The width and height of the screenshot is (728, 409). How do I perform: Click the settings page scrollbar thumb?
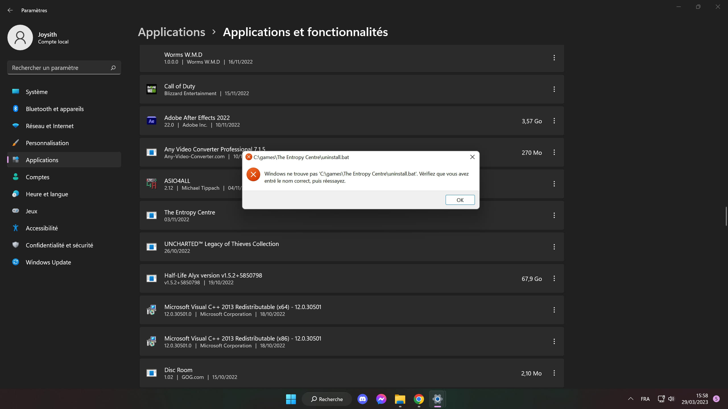(x=726, y=216)
